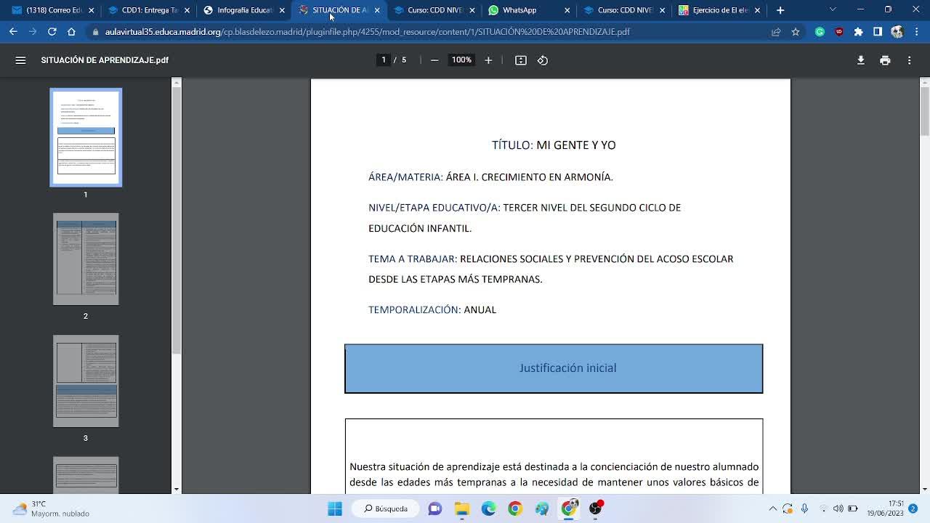Click the page number input field
930x523 pixels.
[384, 60]
